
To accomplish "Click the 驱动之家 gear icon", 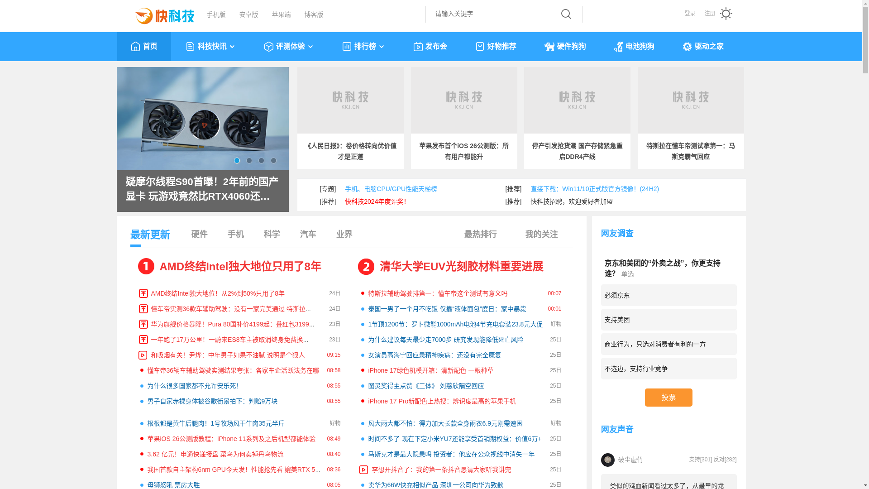I will coord(687,47).
